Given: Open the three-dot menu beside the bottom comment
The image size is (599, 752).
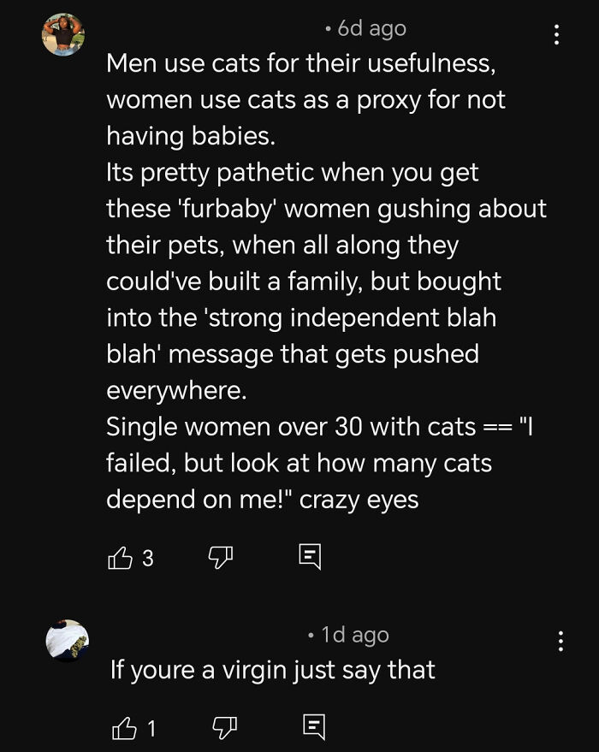Looking at the screenshot, I should (561, 640).
